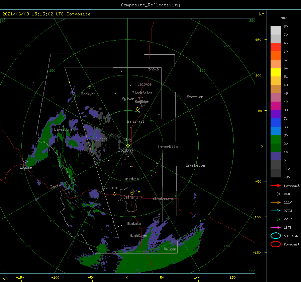Select the orange 111V arrow icon
This screenshot has width=301, height=282.
[276, 202]
